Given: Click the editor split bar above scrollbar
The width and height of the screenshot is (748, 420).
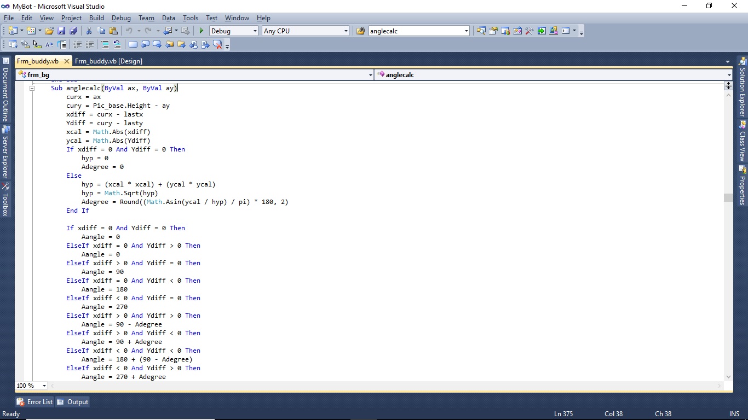Looking at the screenshot, I should 728,86.
